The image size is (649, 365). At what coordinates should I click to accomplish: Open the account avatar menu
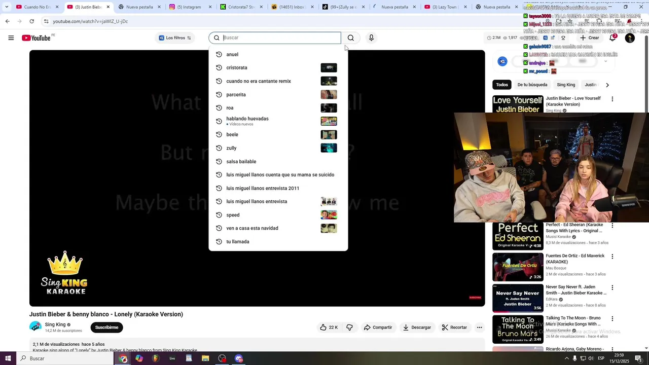click(630, 38)
